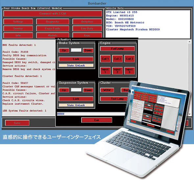Image resolution: width=194 pixels, height=181 pixels.
Task: Click 'iBR System Faults detected: 1' line
Action: tap(24, 111)
